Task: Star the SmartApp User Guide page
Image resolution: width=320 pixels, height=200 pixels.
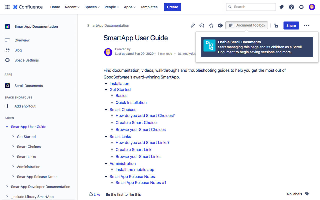Action: [211, 25]
